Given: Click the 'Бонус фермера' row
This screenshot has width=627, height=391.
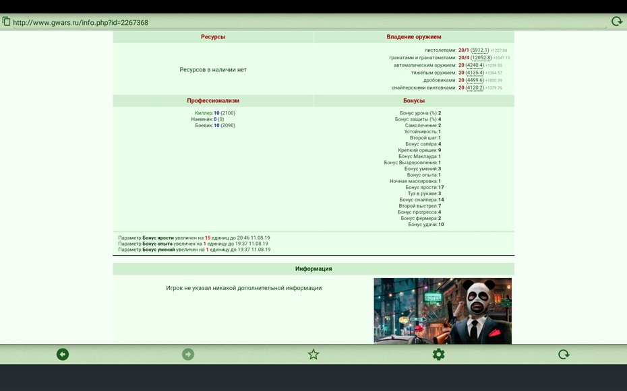Looking at the screenshot, I should click(x=421, y=218).
